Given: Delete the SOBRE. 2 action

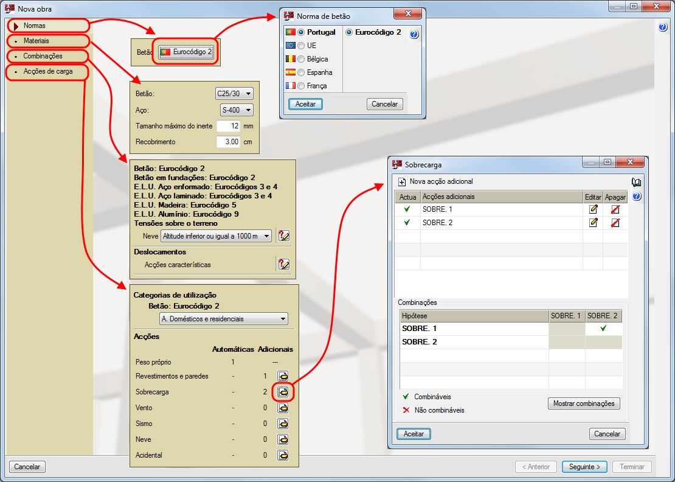Looking at the screenshot, I should 615,223.
